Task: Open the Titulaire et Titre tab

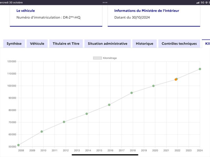Action: click(66, 43)
